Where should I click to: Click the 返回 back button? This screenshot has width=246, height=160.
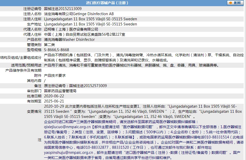pyautogui.click(x=235, y=3)
